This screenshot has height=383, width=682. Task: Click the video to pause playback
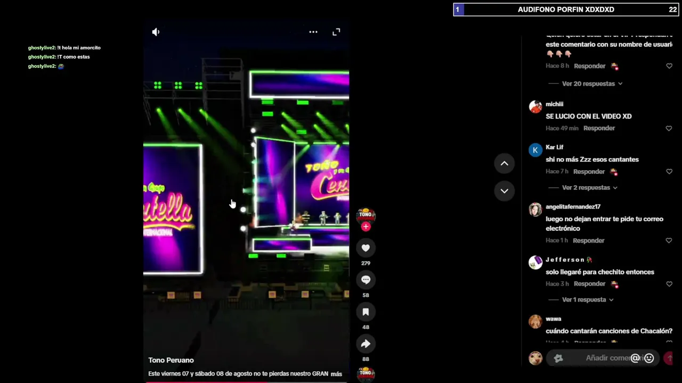coord(246,202)
